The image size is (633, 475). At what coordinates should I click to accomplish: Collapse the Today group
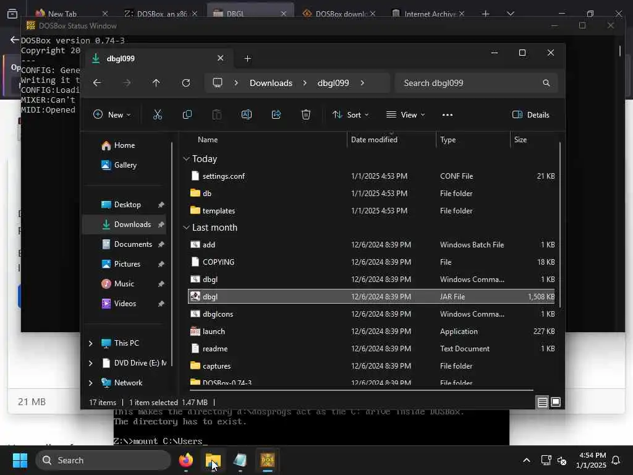[186, 159]
